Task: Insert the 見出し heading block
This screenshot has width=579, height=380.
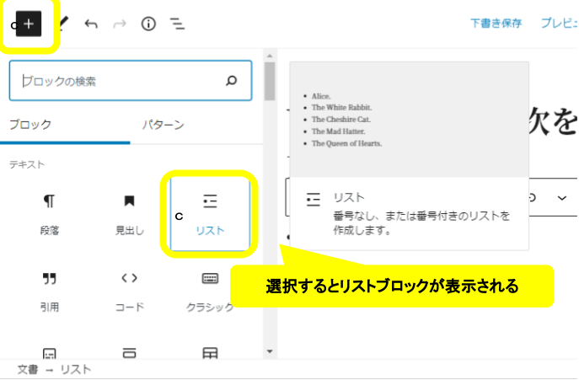Action: (129, 214)
